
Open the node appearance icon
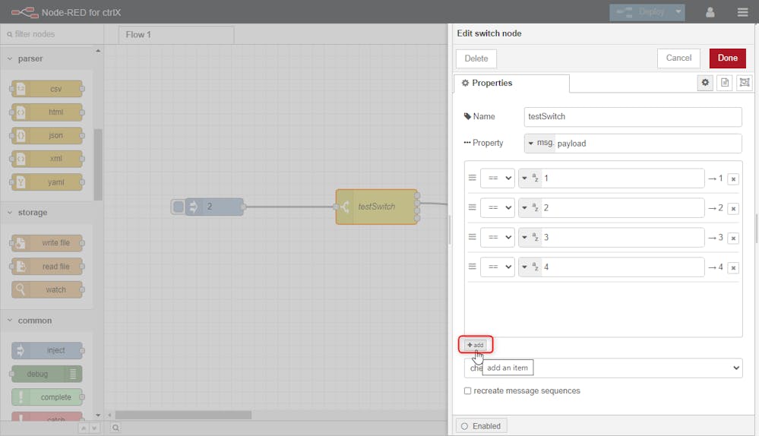(x=745, y=83)
